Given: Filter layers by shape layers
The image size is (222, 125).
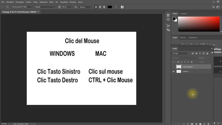Looking at the screenshot, I should 204,53.
